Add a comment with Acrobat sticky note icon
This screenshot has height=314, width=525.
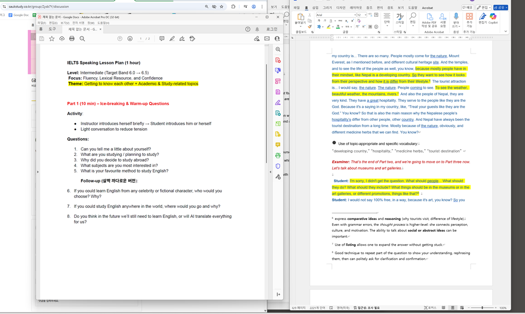[162, 38]
